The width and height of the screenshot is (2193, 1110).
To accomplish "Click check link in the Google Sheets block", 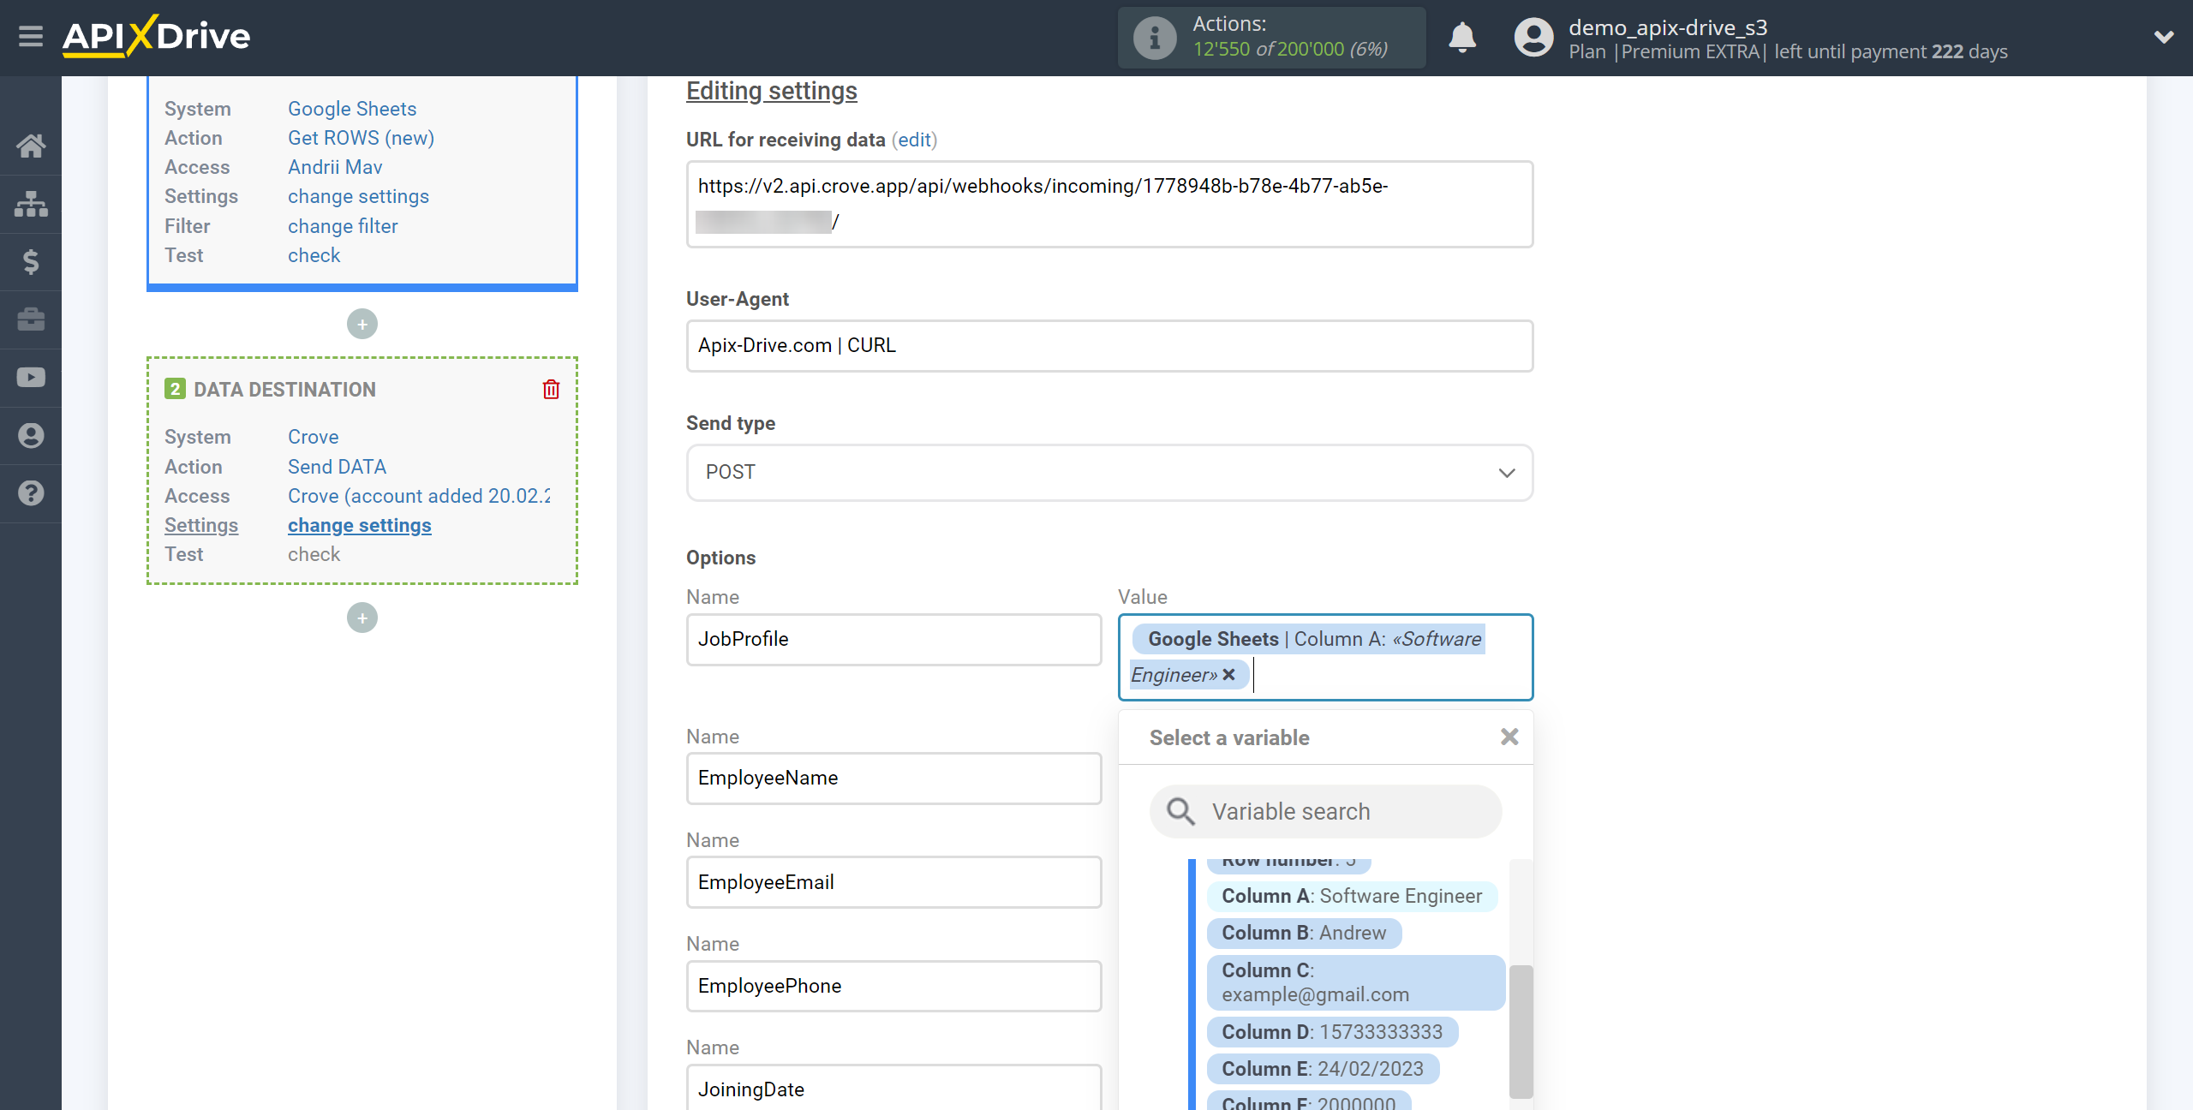I will click(314, 255).
